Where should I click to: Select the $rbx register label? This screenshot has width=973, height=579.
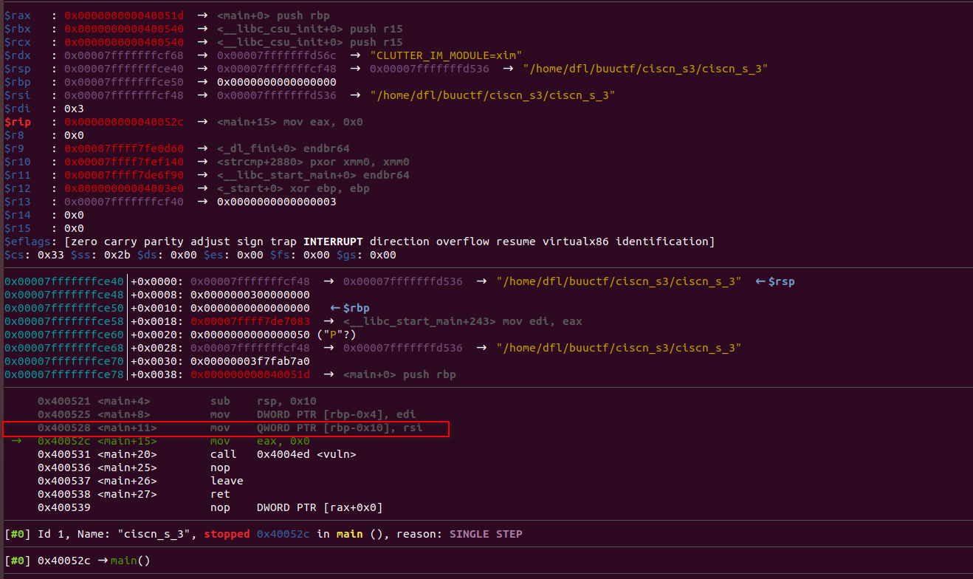pyautogui.click(x=18, y=29)
